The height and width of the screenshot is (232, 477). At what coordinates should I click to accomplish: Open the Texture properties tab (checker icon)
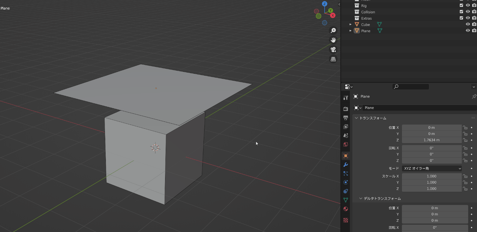346,220
